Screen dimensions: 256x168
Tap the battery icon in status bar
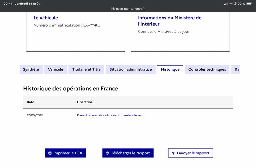tap(250, 4)
